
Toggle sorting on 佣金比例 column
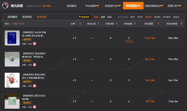tap(98, 24)
